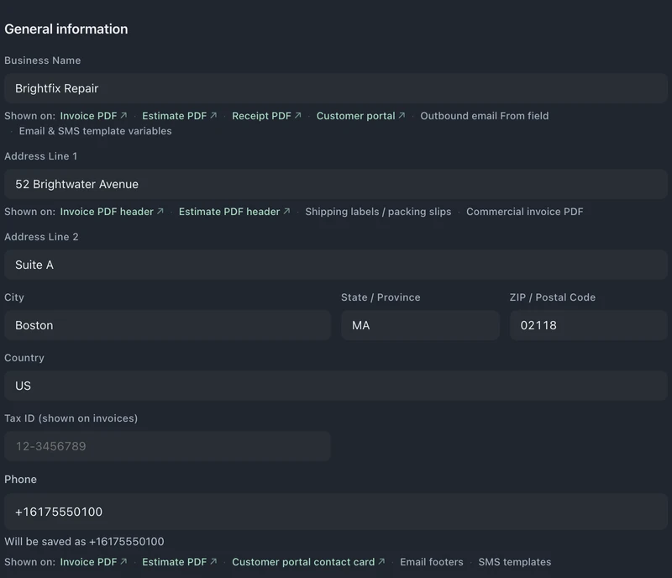
Task: Open the Estimate PDF header link
Action: pos(234,212)
